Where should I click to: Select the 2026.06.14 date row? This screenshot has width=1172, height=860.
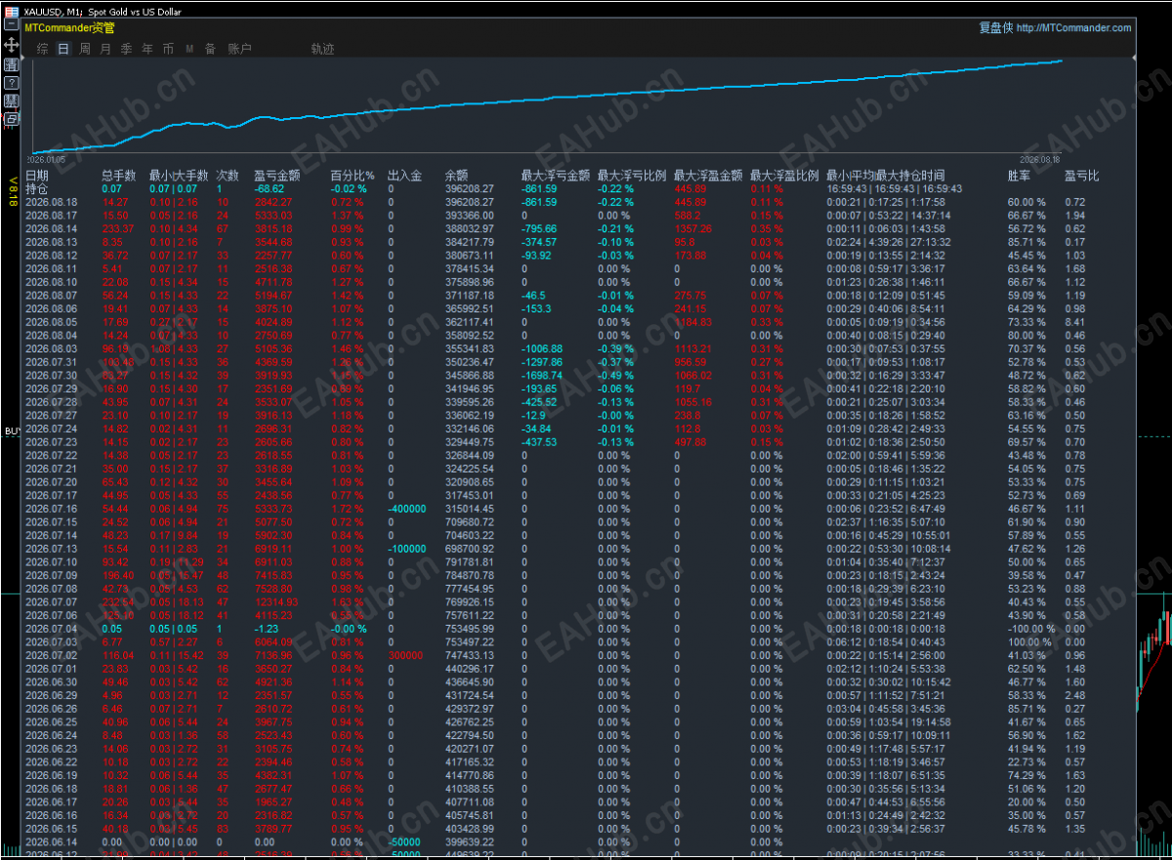tap(51, 841)
